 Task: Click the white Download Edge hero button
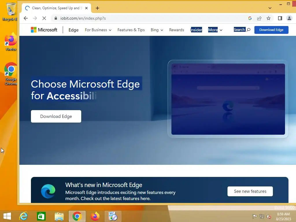tap(56, 116)
